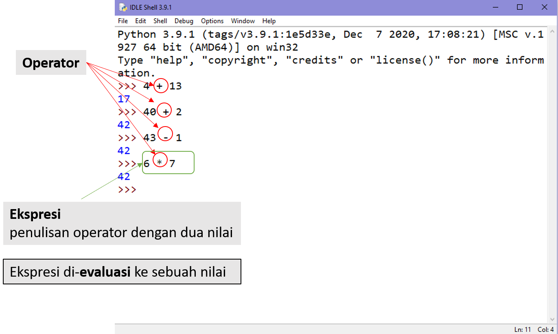The image size is (558, 334).
Task: Open the File menu
Action: 123,21
